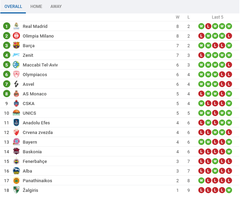Click the Maccabi Tel-Aviv team logo
Viewport: 240px width, 197px height.
(x=16, y=65)
